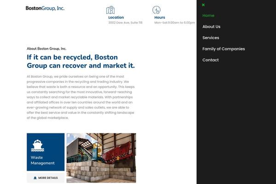Click the BostonGroup, Inc. logo

click(45, 8)
